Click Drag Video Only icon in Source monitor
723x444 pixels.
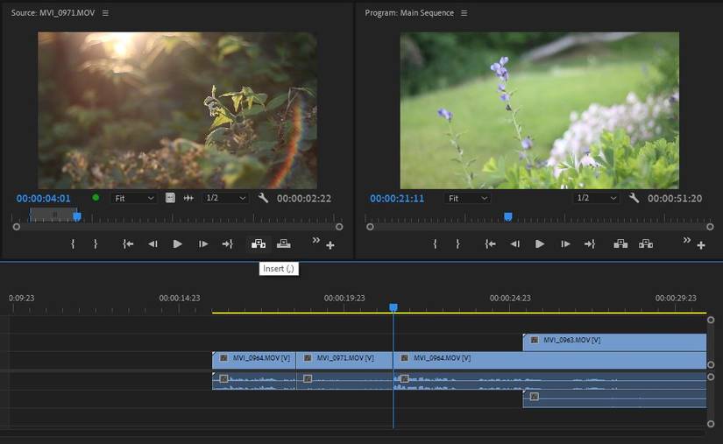[170, 198]
